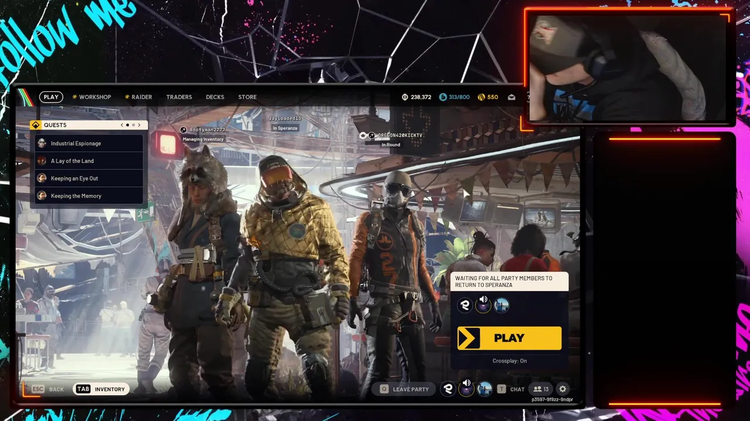
Task: Click the big yellow PLAY button
Action: point(509,338)
